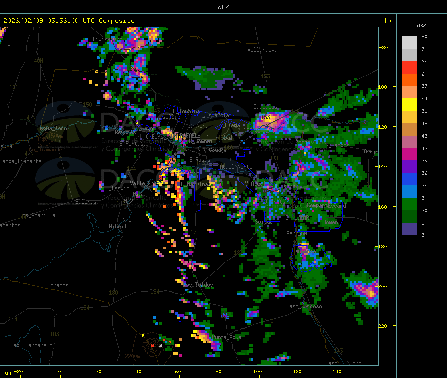Click the km unit label in the bottom-left corner
The height and width of the screenshot is (378, 447).
point(7,373)
